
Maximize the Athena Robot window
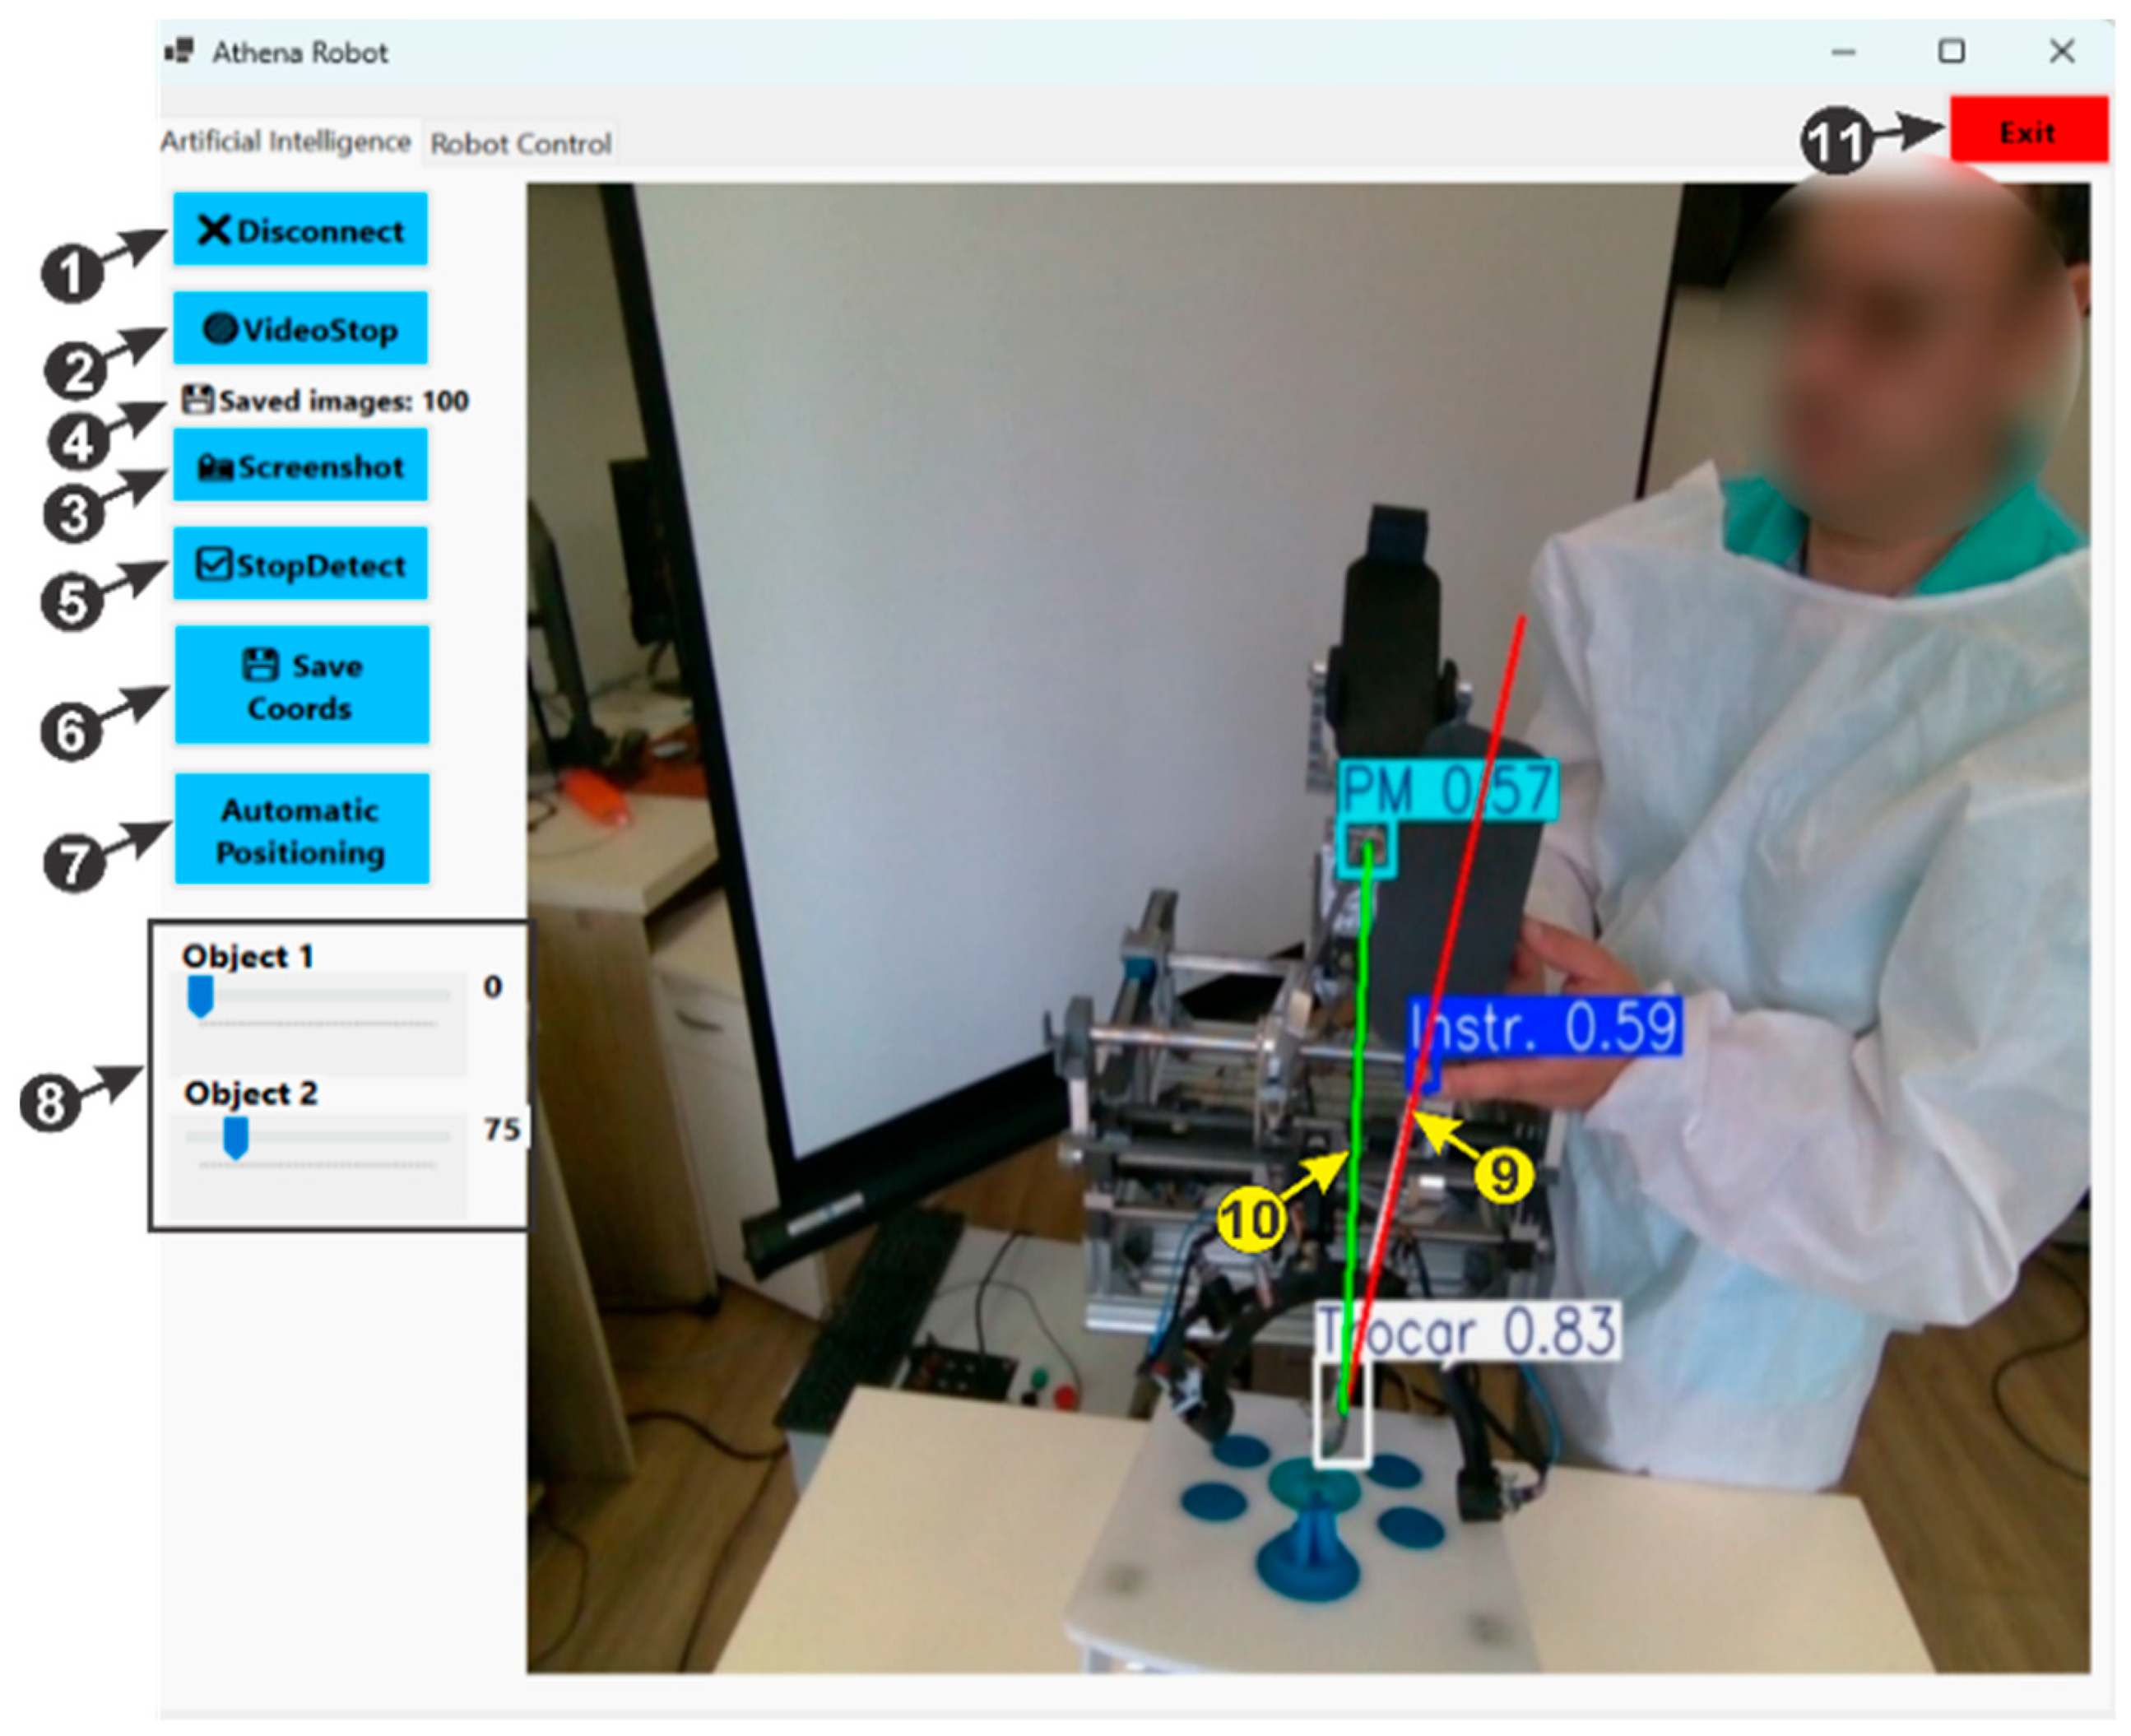[1951, 51]
